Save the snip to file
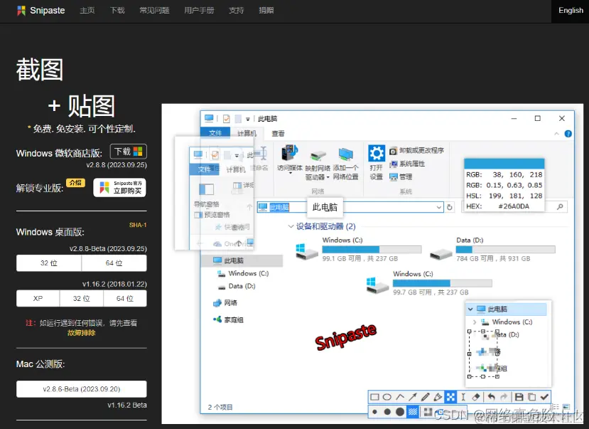The width and height of the screenshot is (589, 429). (x=519, y=397)
